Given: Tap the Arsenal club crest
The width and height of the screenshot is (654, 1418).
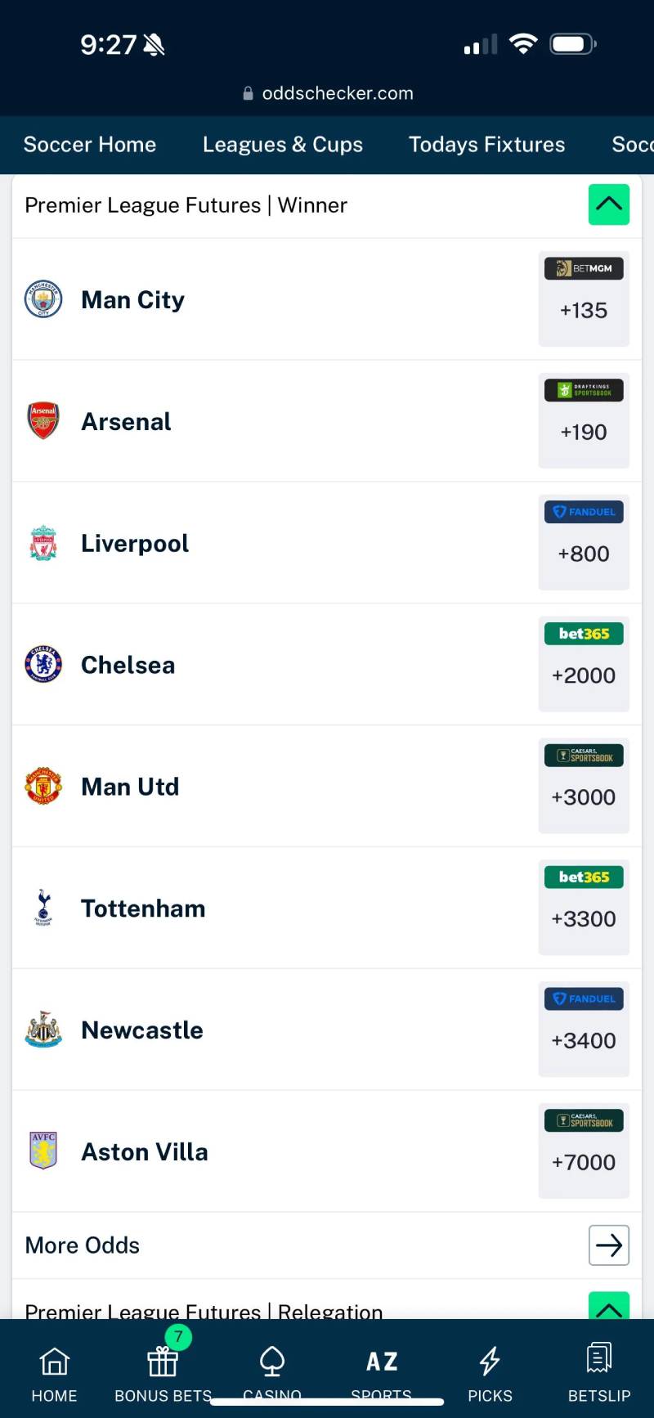Looking at the screenshot, I should point(43,421).
